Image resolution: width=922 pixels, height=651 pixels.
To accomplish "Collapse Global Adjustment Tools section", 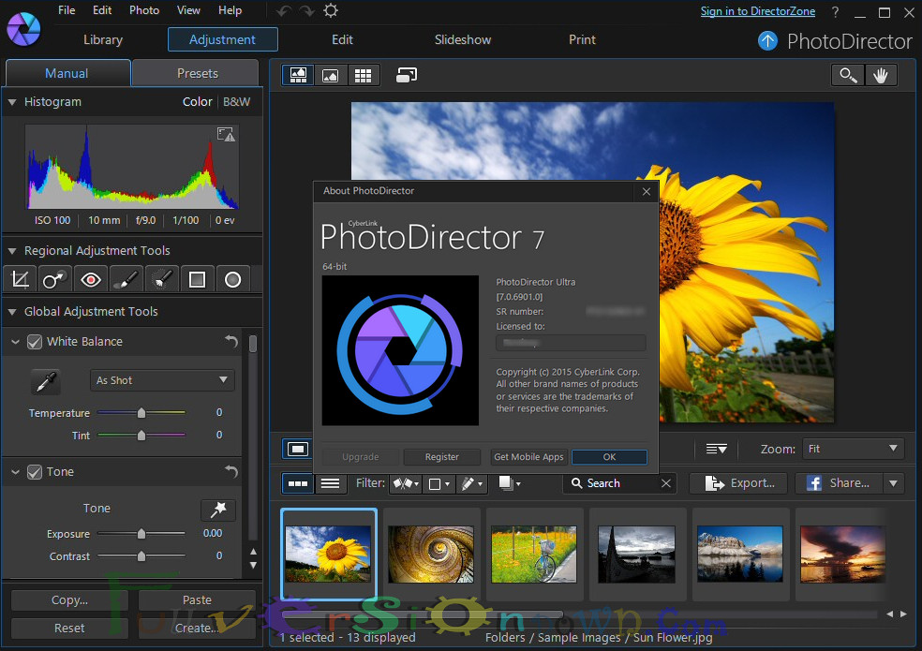I will coord(12,312).
